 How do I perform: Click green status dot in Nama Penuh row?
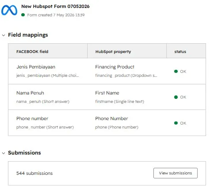point(176,97)
